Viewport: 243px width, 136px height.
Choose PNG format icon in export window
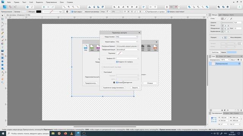[85, 48]
